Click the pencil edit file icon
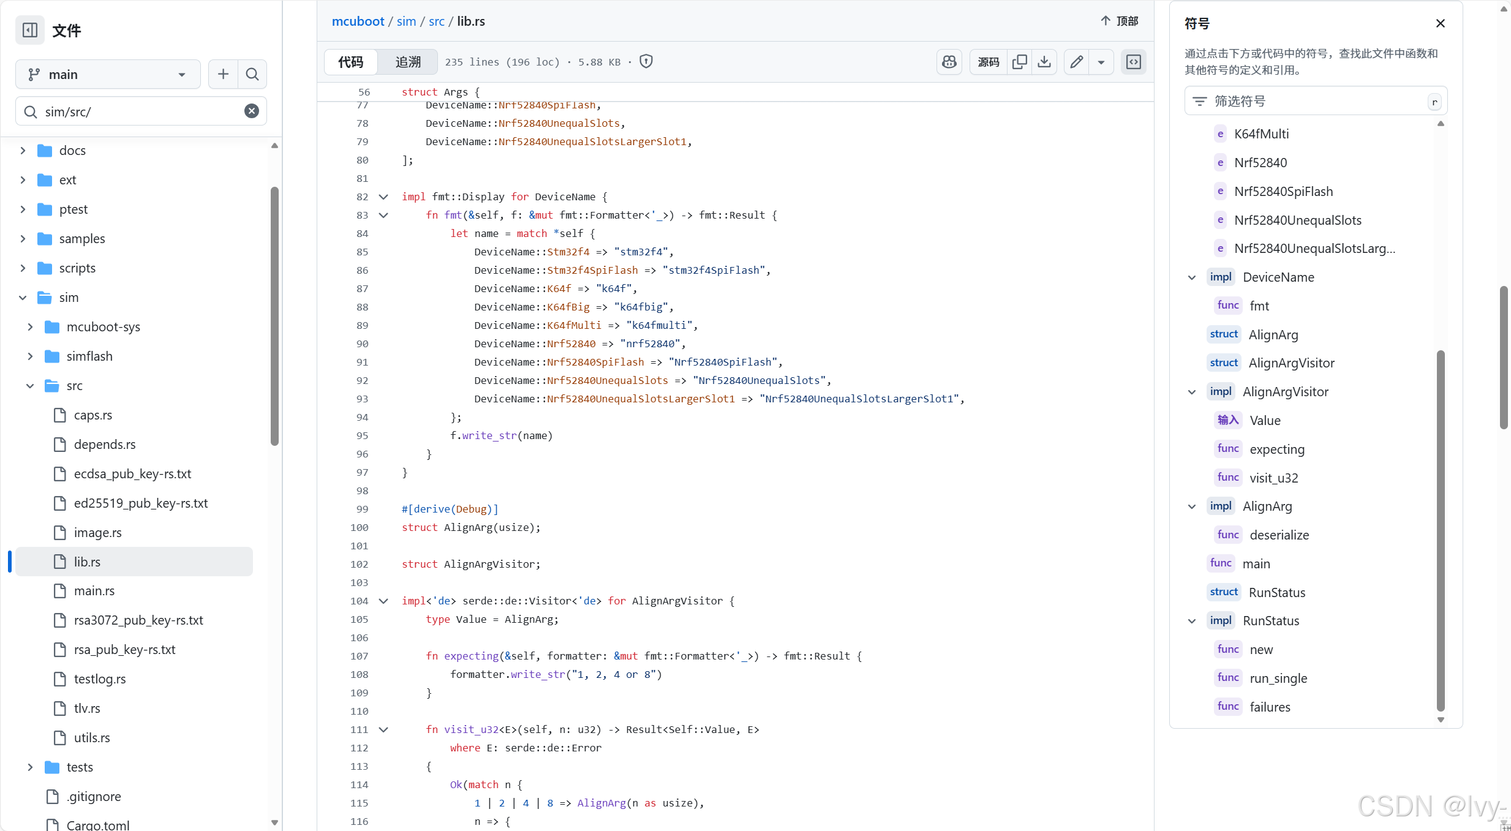The image size is (1511, 831). [1076, 62]
